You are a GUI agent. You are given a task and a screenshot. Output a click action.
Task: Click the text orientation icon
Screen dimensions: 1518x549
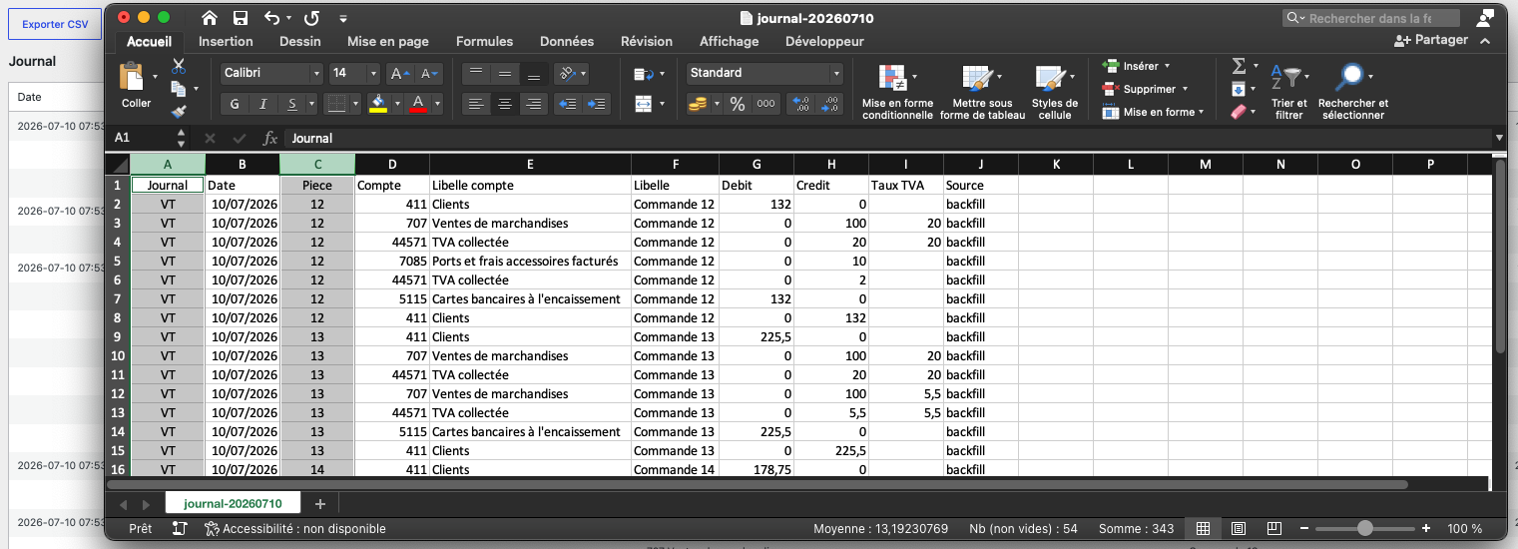pos(567,73)
